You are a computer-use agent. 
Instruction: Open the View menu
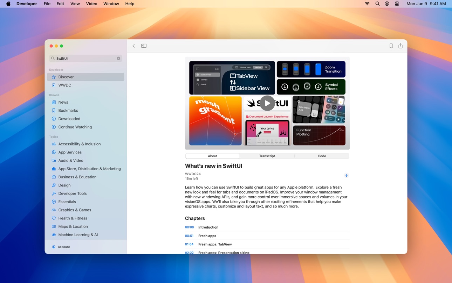(75, 4)
